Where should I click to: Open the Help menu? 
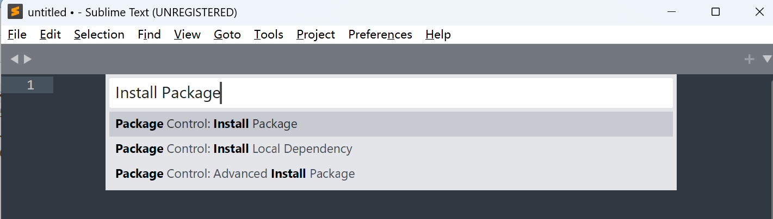coord(438,35)
